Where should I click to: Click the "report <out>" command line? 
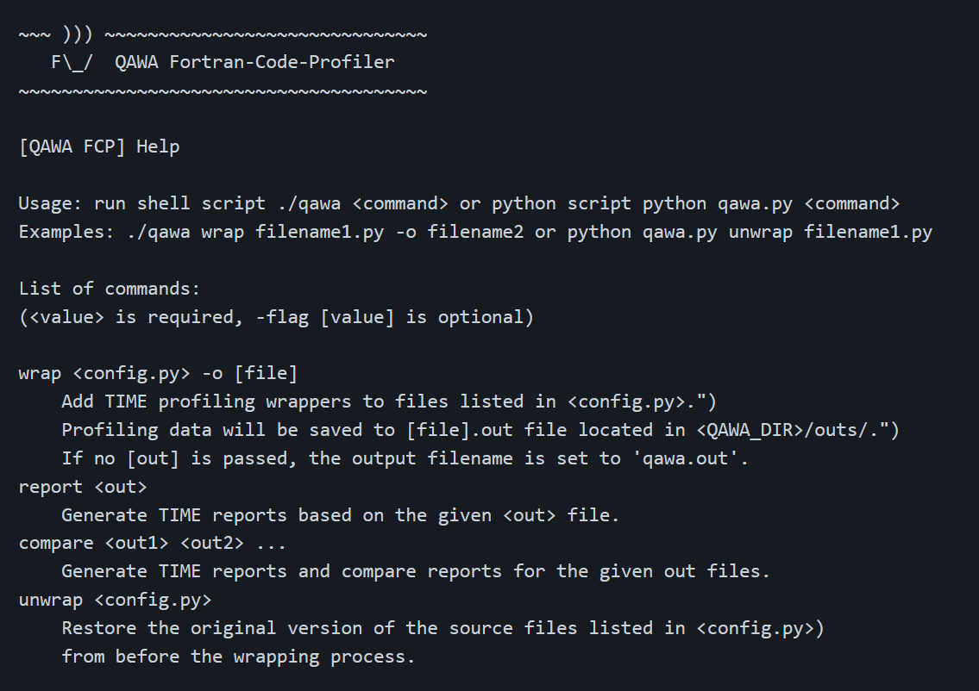83,486
